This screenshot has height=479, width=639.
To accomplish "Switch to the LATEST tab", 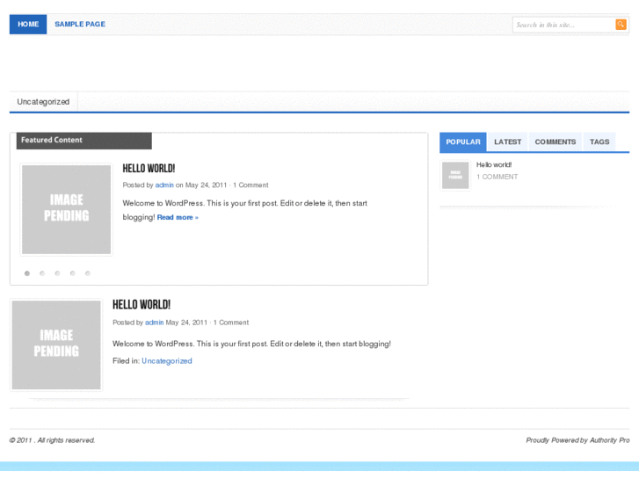I will [507, 142].
